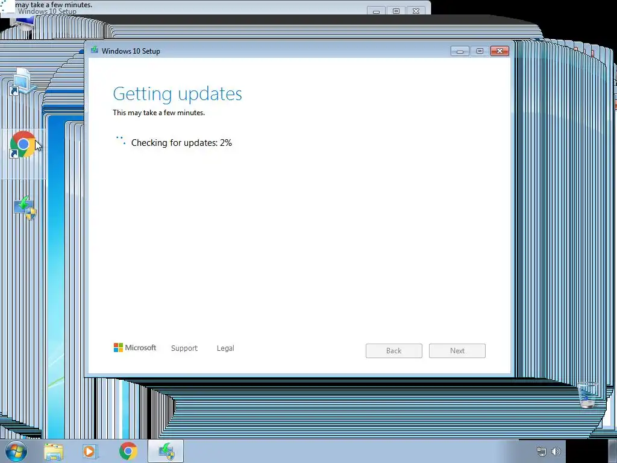
Task: Click the Next button
Action: coord(457,351)
